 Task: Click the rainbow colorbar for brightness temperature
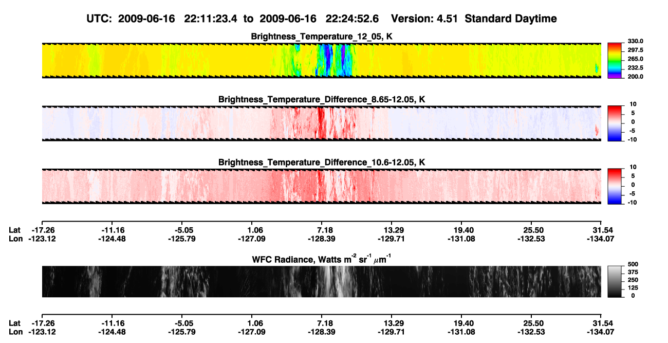point(615,60)
